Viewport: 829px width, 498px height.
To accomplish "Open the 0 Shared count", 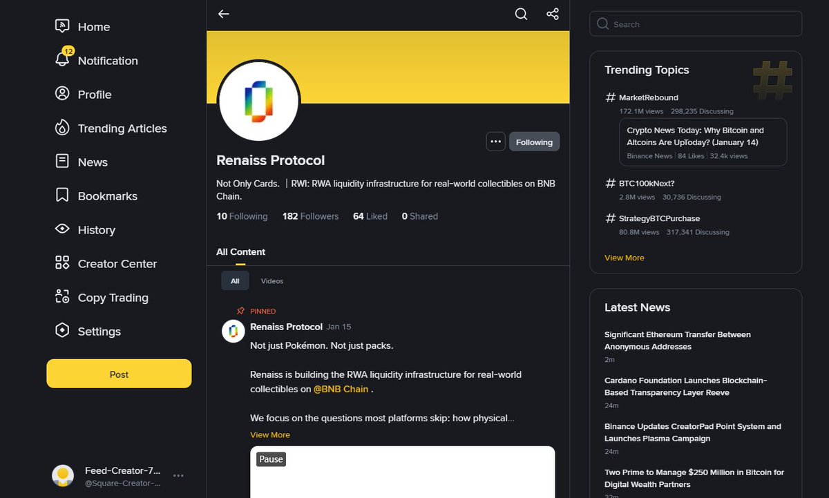I will (420, 216).
